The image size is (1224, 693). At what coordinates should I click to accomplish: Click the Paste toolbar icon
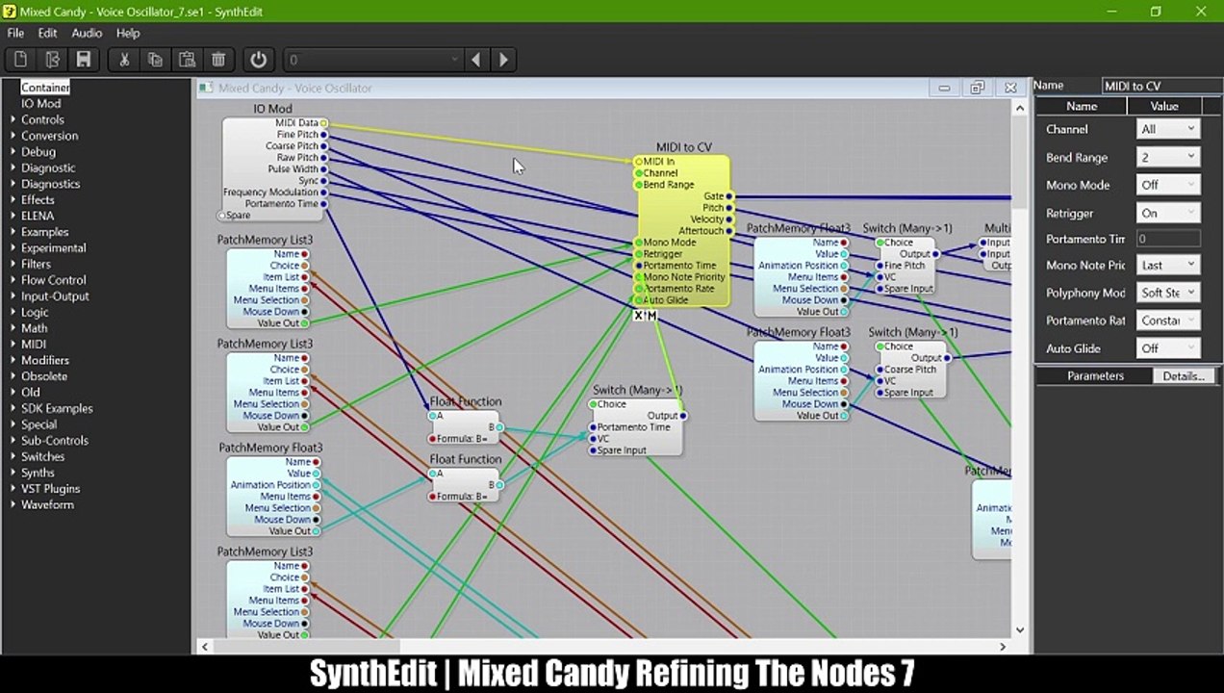point(187,60)
